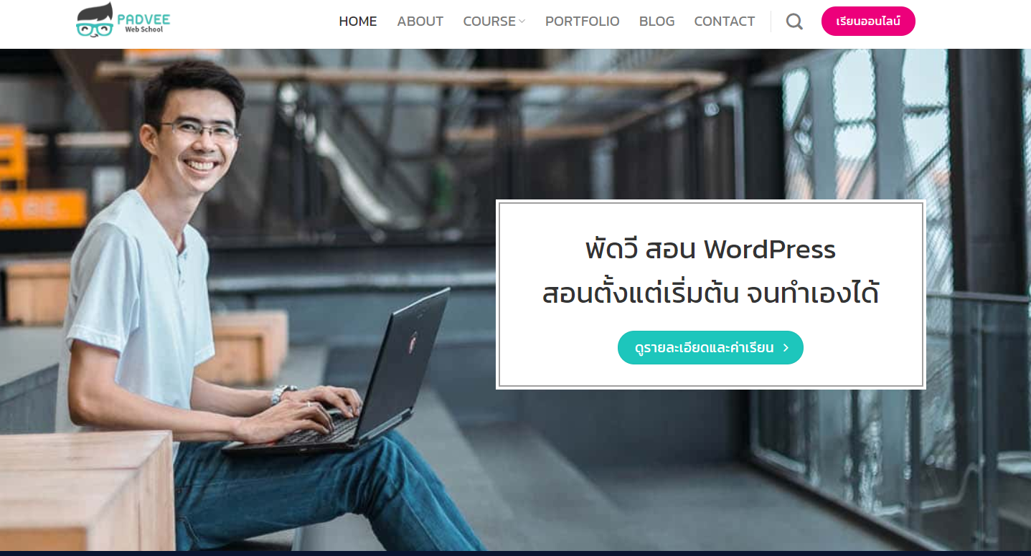Open the search magnifier icon

click(794, 22)
